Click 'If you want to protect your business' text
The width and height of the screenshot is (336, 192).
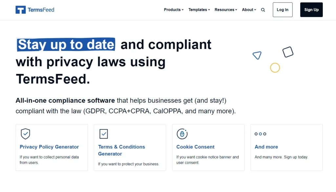(x=129, y=164)
